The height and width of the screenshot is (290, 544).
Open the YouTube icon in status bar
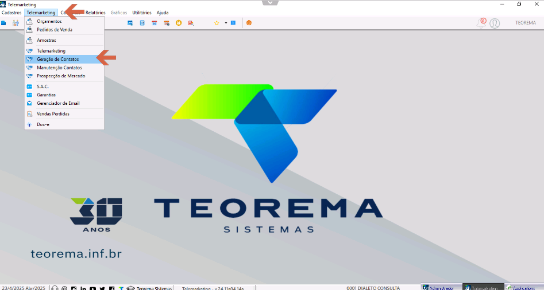(92, 288)
